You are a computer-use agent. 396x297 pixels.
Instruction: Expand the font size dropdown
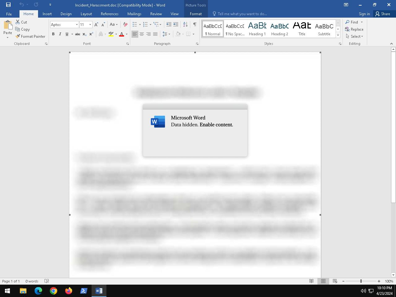coord(90,24)
